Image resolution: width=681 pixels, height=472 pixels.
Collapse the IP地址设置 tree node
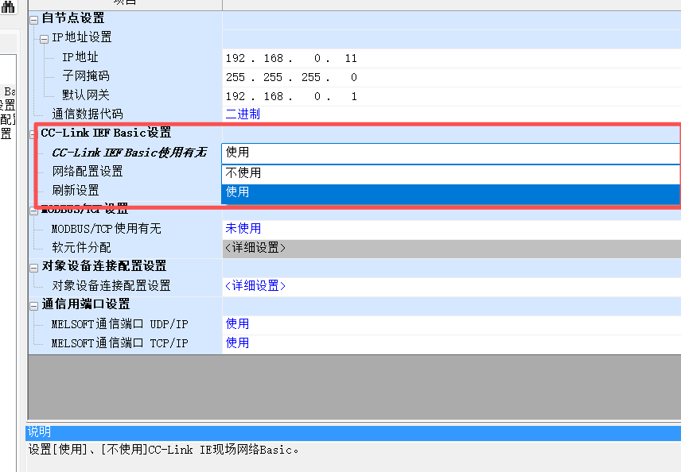[x=44, y=40]
